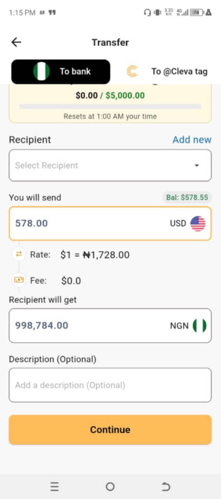Tap the recipient dropdown arrow
The image size is (221, 499).
point(197,166)
